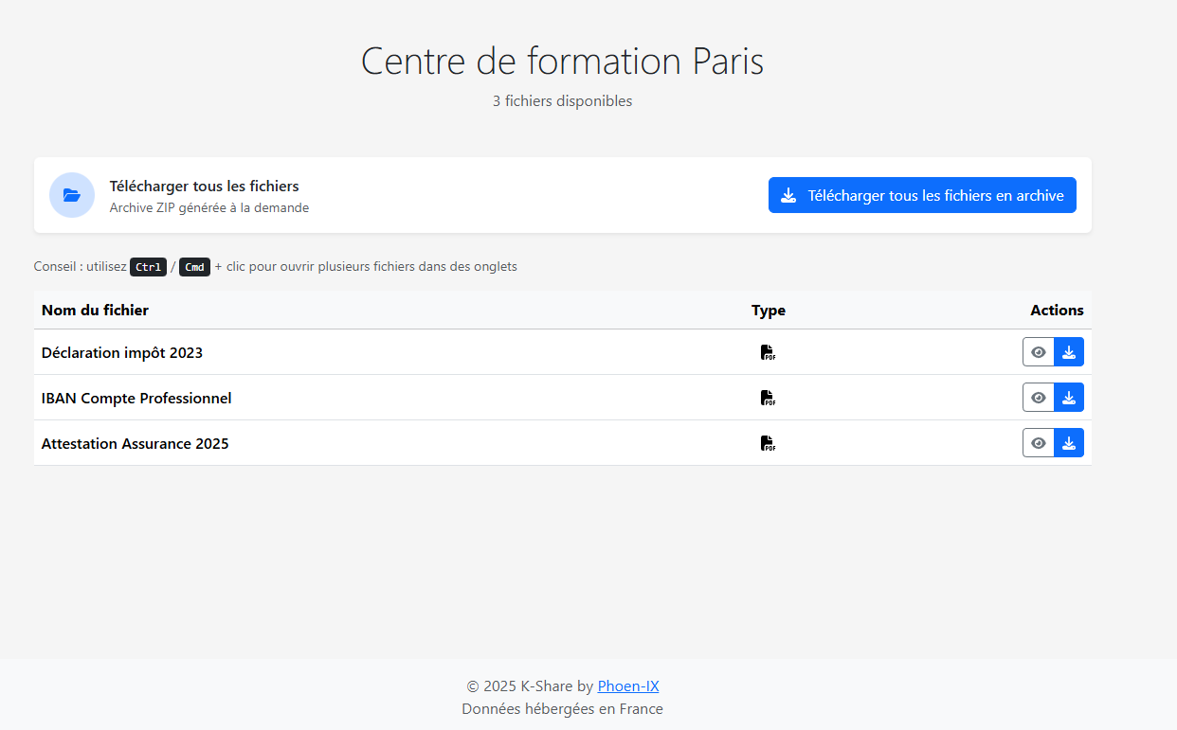The width and height of the screenshot is (1177, 730).
Task: Click the blue folder icon in the header card
Action: tap(72, 195)
